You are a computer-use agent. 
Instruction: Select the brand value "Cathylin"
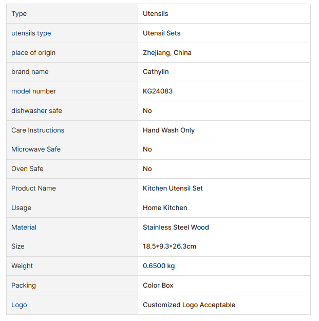click(156, 72)
